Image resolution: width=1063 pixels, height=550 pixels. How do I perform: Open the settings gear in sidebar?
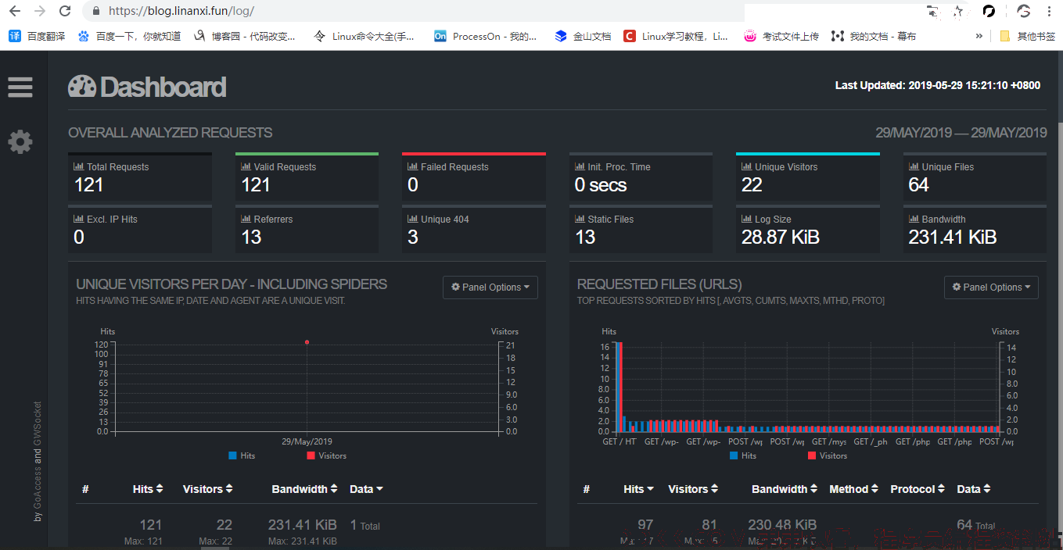pyautogui.click(x=20, y=141)
